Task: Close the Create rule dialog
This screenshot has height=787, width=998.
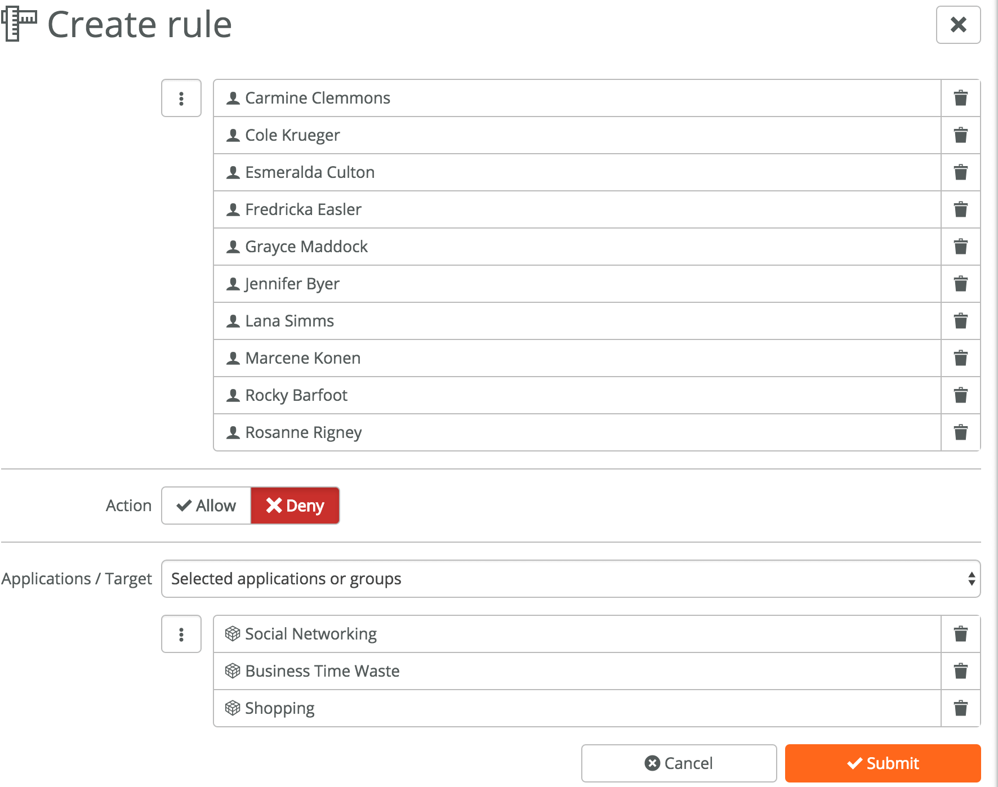Action: pos(959,25)
